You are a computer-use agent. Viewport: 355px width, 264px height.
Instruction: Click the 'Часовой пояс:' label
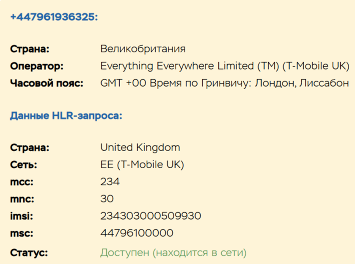pos(47,83)
